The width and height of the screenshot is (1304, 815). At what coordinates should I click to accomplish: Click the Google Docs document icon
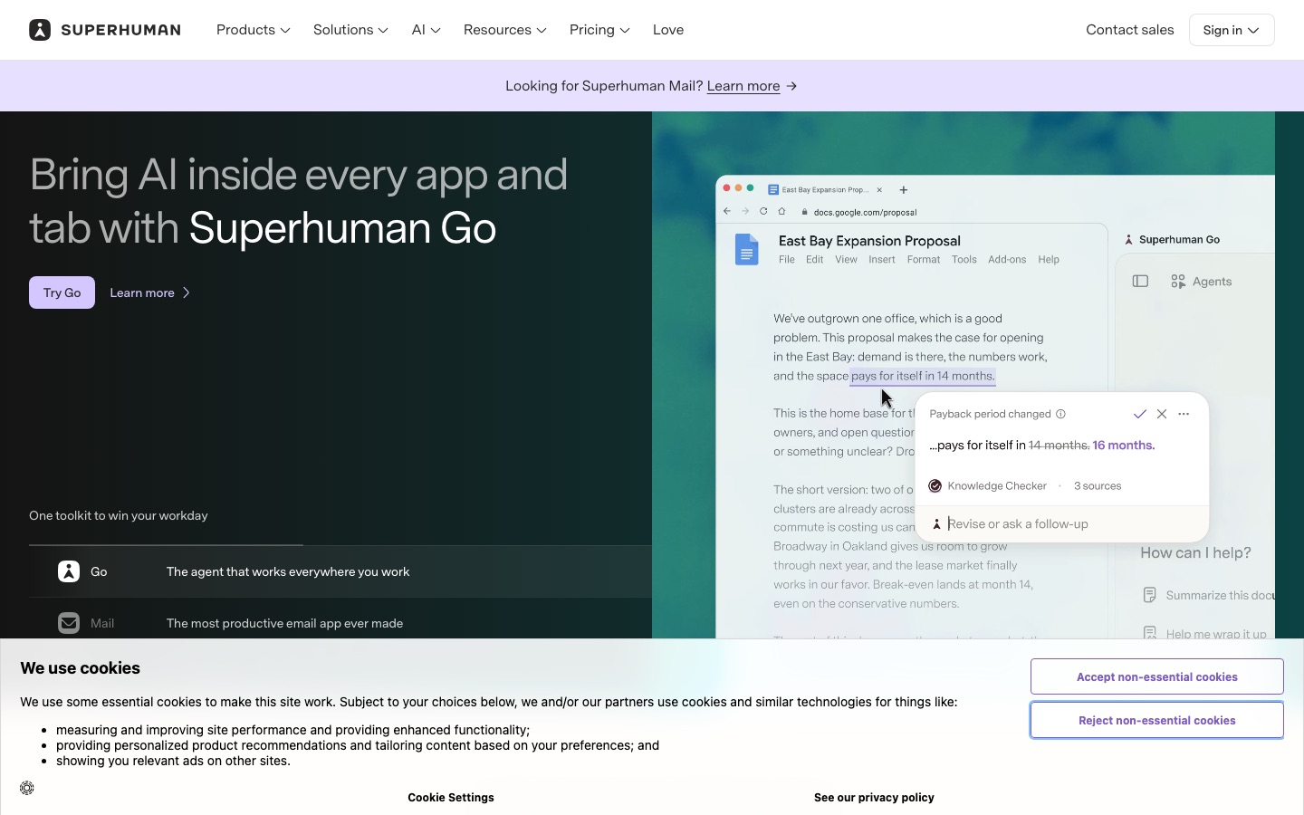[x=747, y=250]
